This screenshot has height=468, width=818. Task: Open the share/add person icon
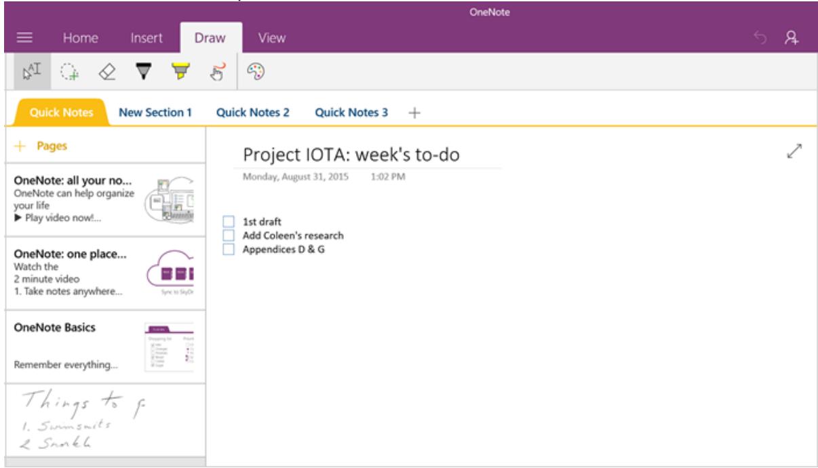793,39
